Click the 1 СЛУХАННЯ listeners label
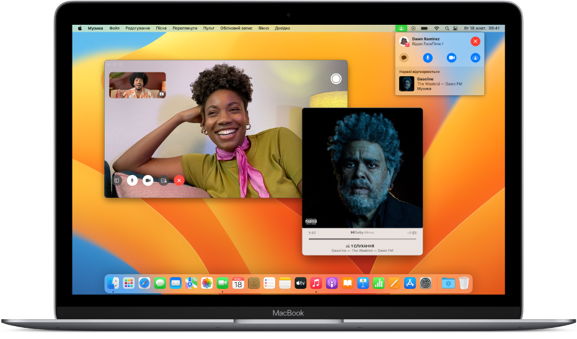 360,246
